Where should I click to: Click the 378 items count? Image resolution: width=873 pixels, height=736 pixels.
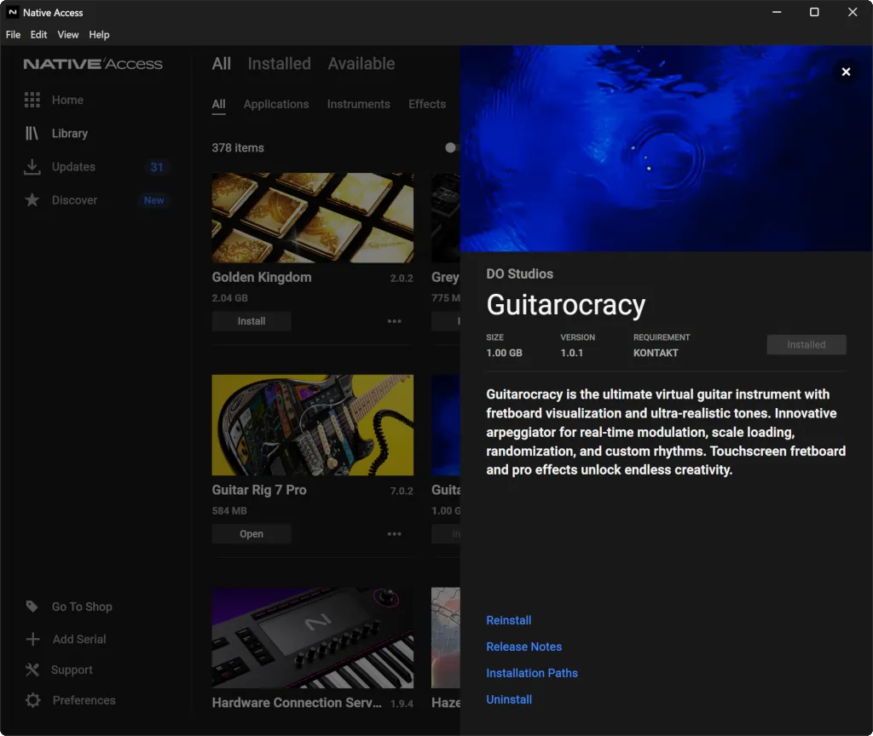click(238, 148)
